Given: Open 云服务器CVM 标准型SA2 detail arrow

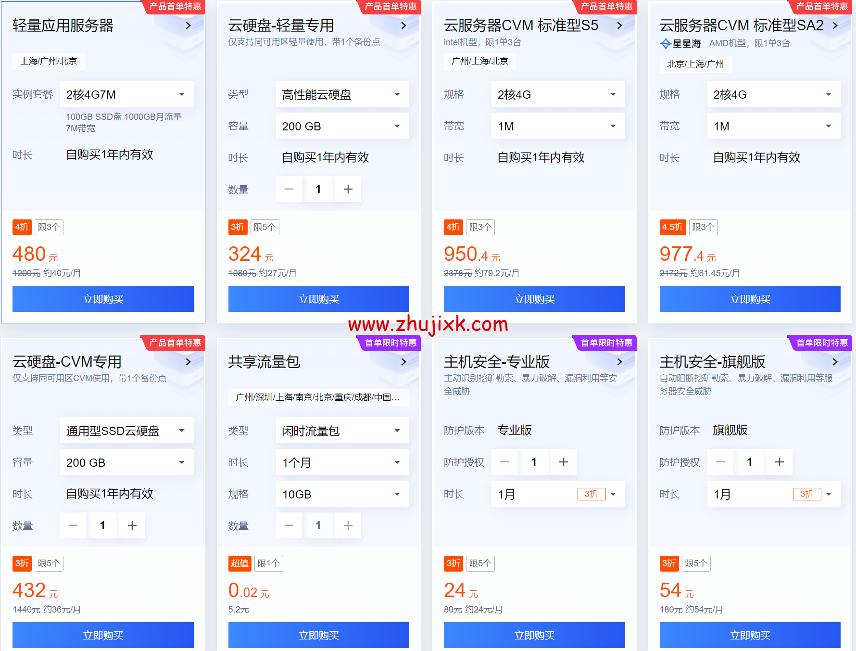Looking at the screenshot, I should 835,26.
